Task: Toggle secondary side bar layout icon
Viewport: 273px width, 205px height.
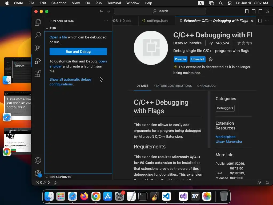Action: (260, 11)
